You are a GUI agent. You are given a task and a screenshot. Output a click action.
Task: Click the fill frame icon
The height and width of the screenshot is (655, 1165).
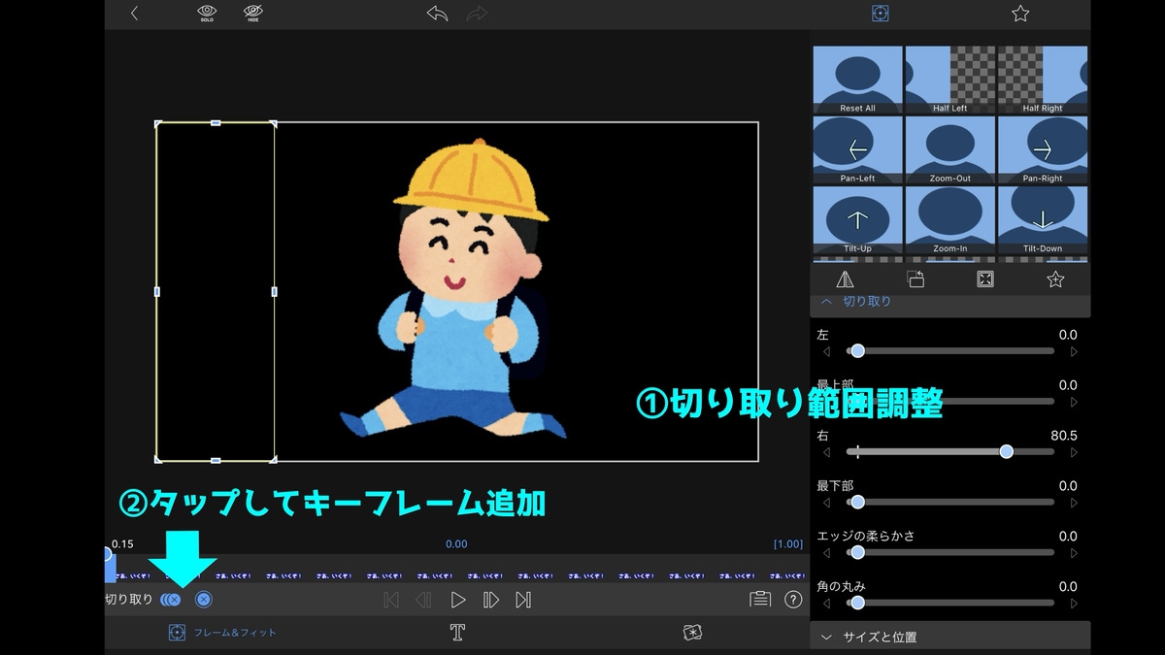tap(984, 278)
